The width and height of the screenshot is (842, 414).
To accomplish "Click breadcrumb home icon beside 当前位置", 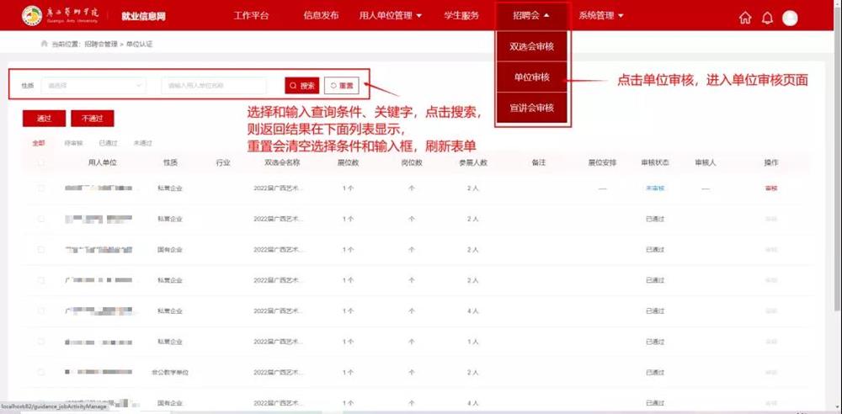I will pos(44,43).
